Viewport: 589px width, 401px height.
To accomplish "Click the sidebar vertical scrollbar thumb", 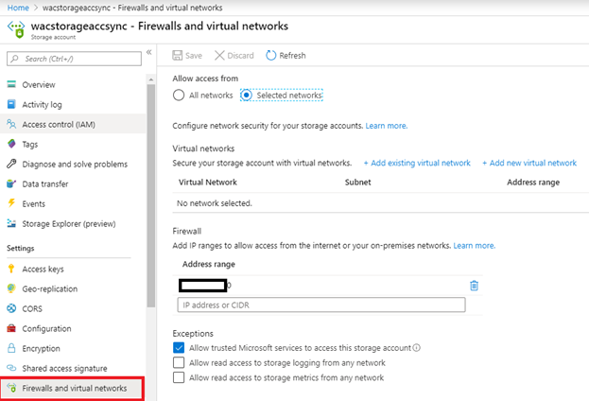I will pos(151,196).
